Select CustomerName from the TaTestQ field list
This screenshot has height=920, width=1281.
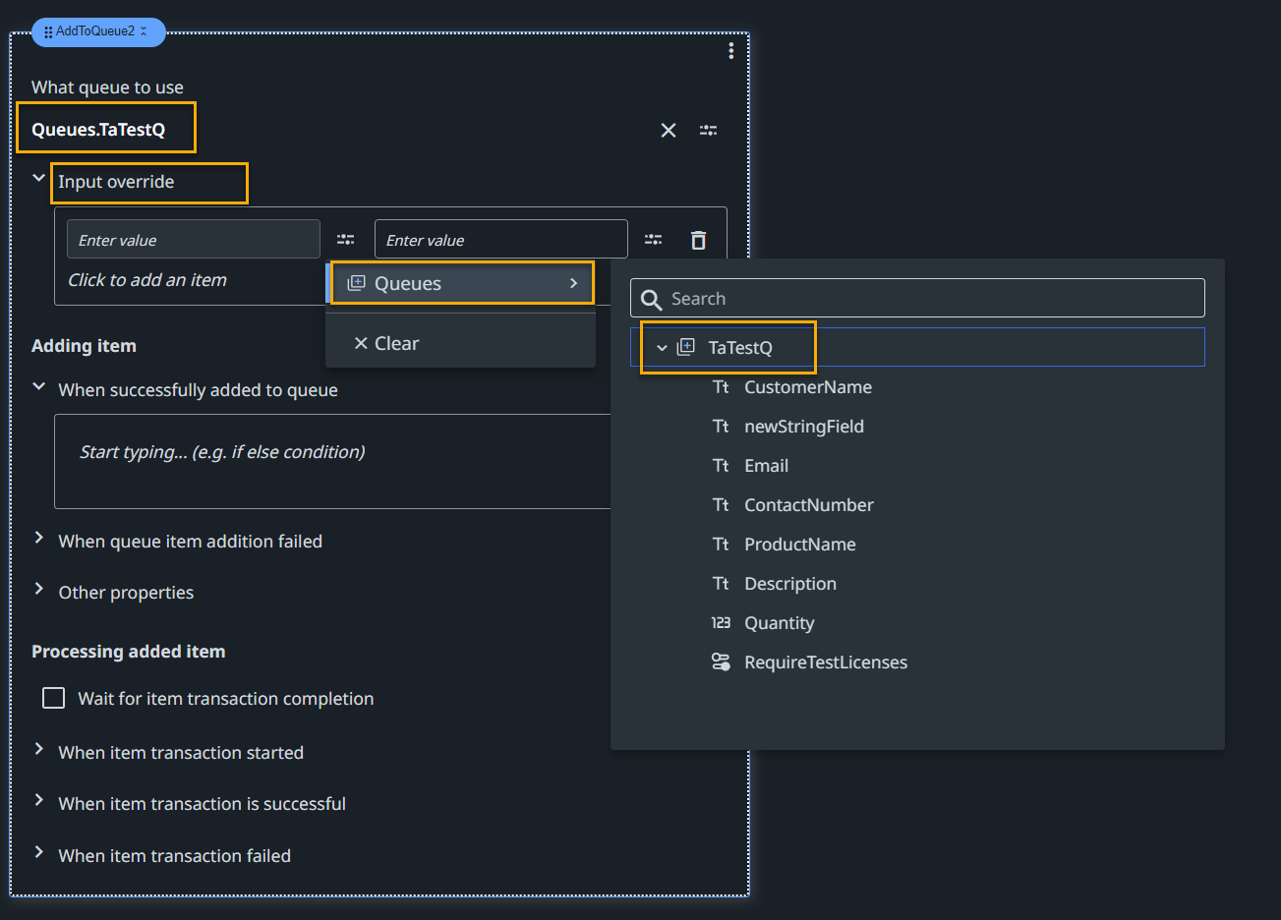click(x=807, y=386)
